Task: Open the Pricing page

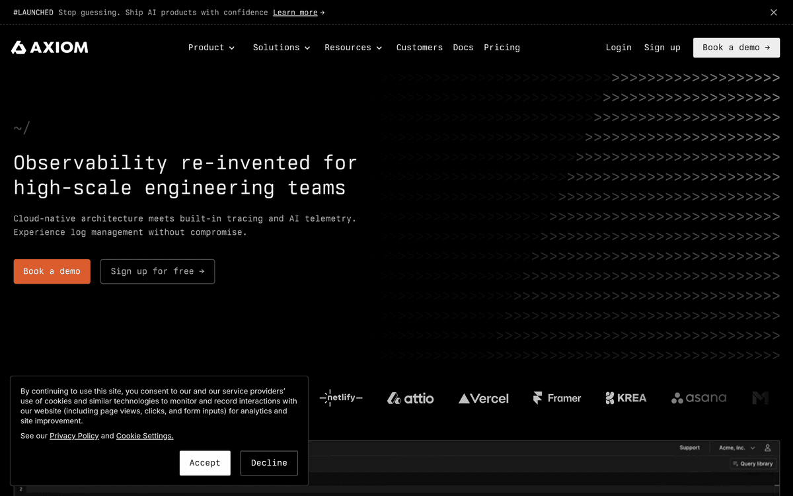Action: click(x=502, y=47)
